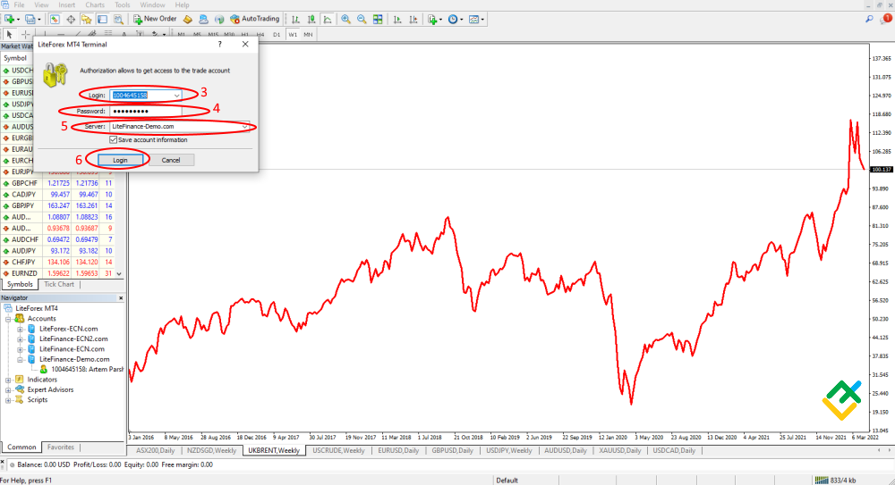Viewport: 895px width, 485px height.
Task: Tile chart windows using the grid icon
Action: click(378, 20)
